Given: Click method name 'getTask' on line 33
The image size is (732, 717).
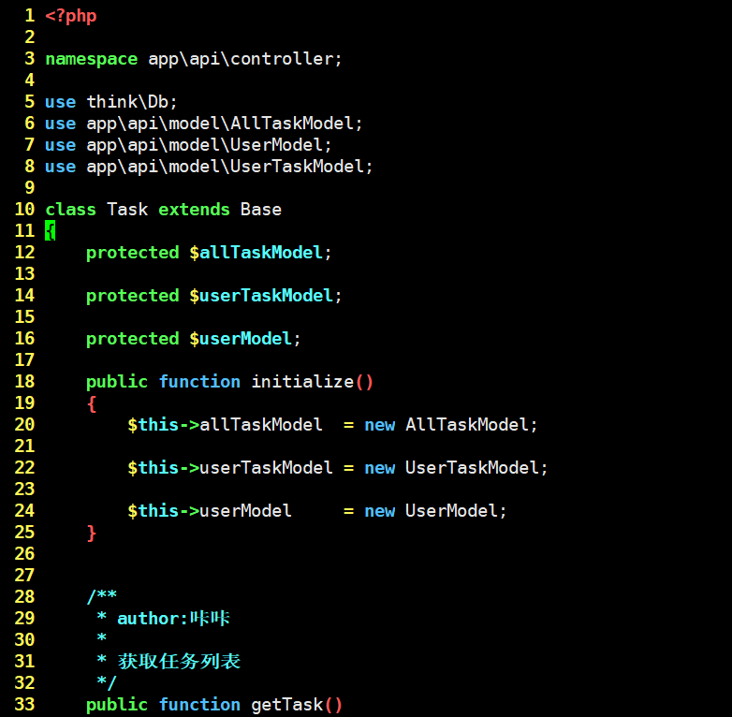Looking at the screenshot, I should tap(287, 705).
